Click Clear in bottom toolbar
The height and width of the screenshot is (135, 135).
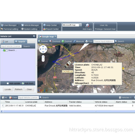13,97
